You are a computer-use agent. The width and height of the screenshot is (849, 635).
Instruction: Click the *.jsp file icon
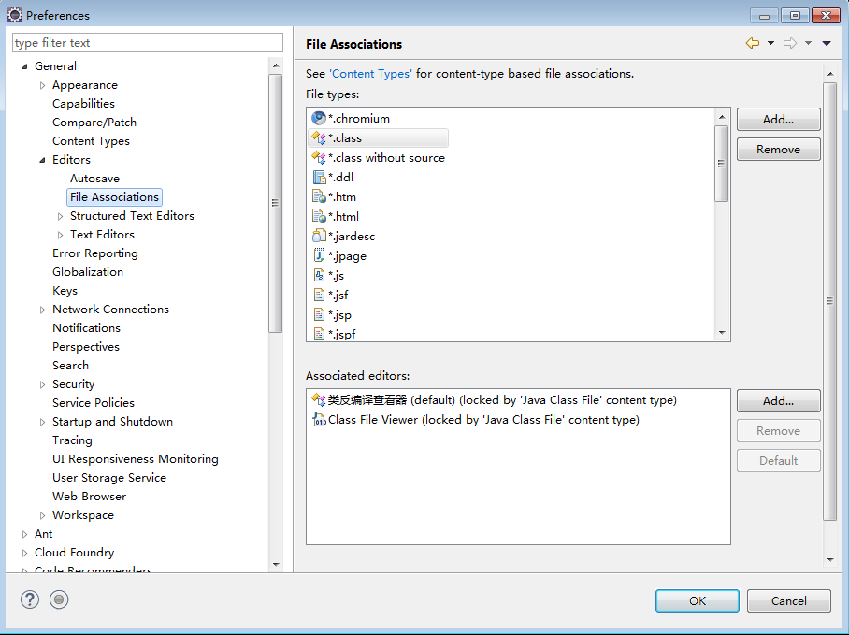[x=319, y=314]
